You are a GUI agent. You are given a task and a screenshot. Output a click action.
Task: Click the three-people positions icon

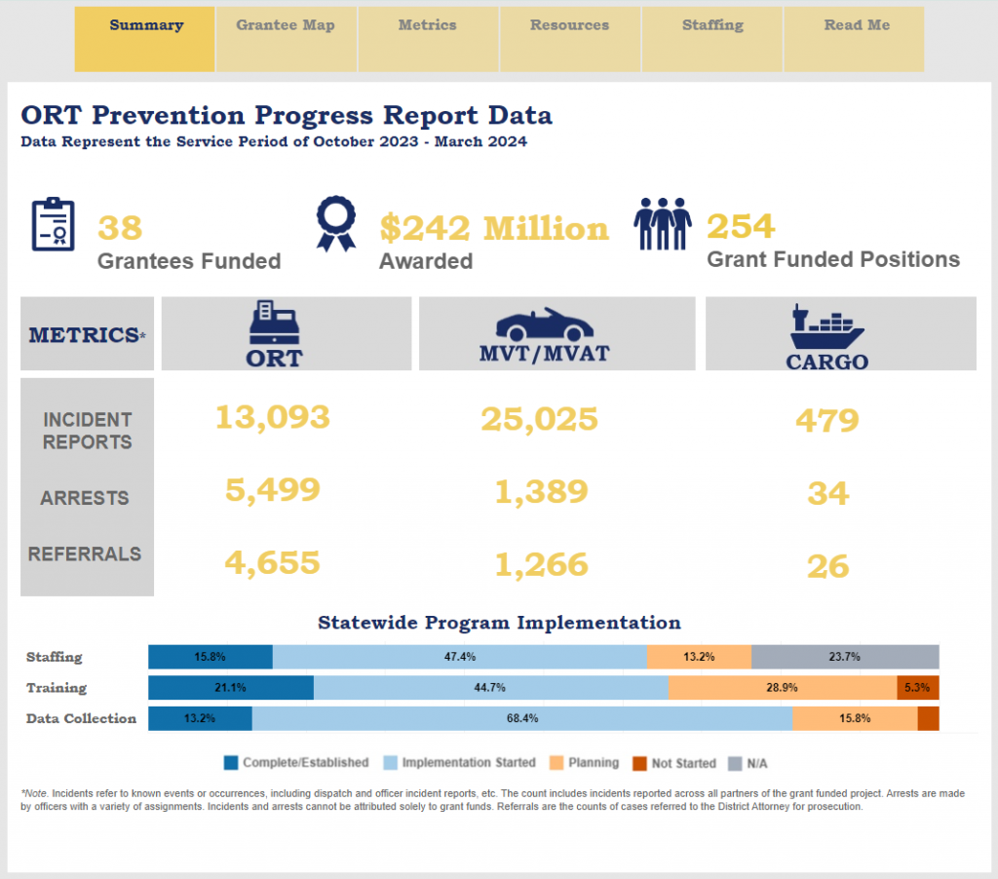click(663, 224)
